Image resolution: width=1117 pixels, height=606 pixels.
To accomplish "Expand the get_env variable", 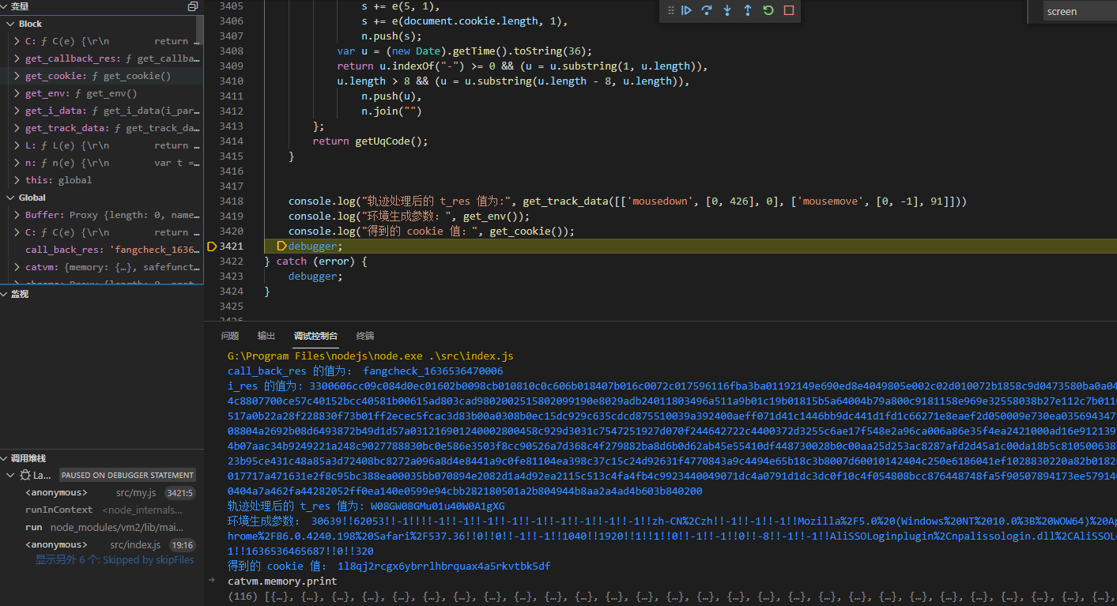I will (x=17, y=93).
